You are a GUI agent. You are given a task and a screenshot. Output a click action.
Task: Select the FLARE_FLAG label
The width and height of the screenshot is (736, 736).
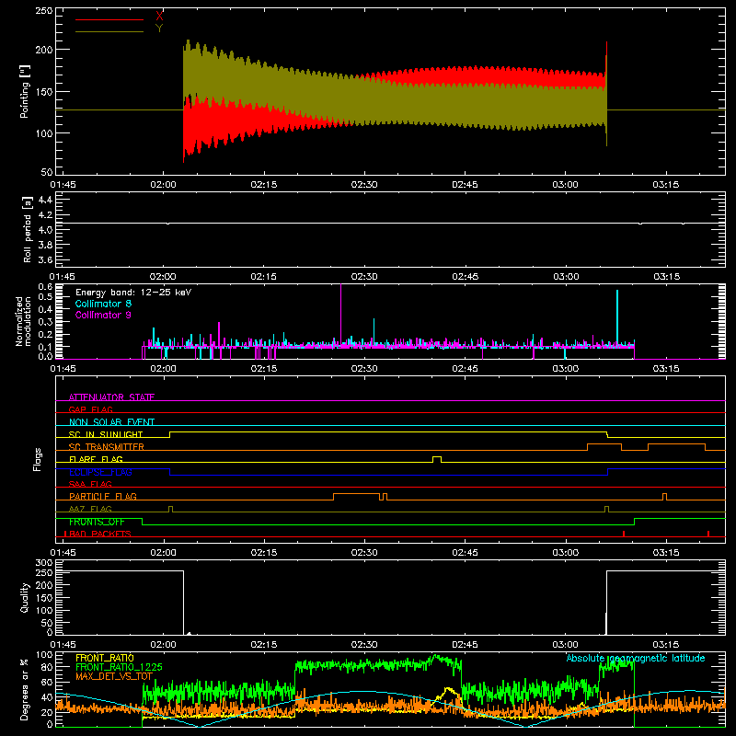[x=96, y=459]
